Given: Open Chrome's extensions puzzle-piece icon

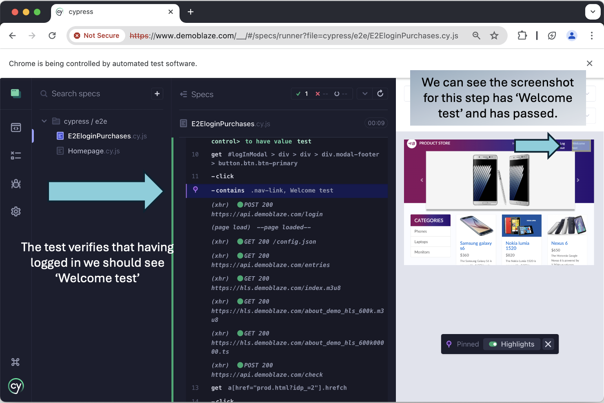Looking at the screenshot, I should point(522,35).
